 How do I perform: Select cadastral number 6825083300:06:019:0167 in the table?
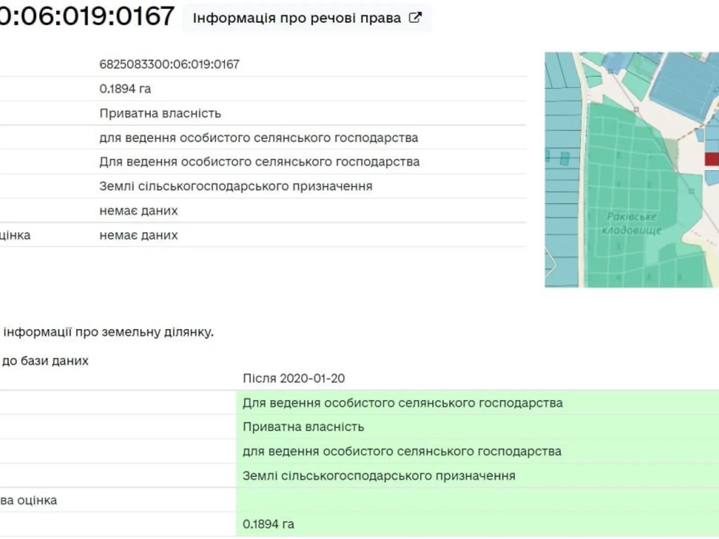(169, 64)
